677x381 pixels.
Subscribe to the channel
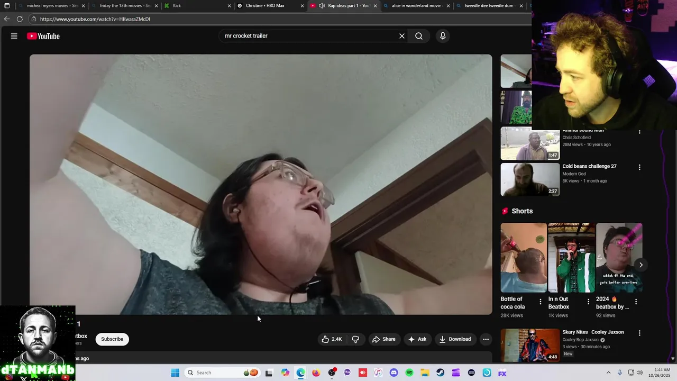coord(112,339)
